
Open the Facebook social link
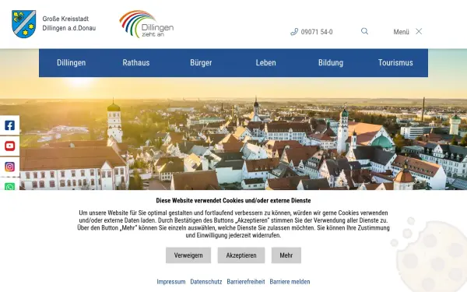[10, 125]
